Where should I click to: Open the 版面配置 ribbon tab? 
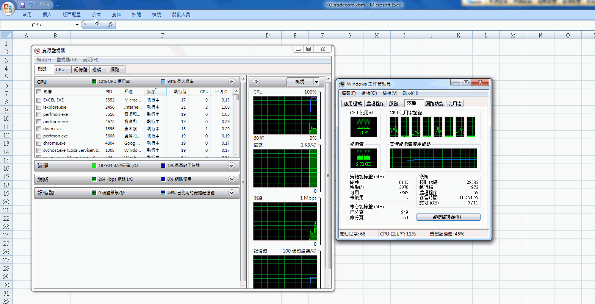(x=72, y=15)
